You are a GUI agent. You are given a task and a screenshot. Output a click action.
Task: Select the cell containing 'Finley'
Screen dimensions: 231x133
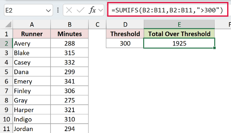(x=32, y=91)
